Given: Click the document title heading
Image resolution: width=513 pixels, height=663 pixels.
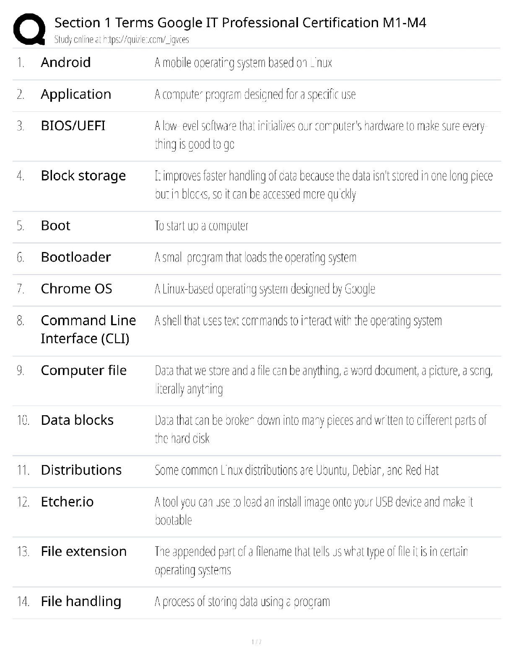Looking at the screenshot, I should (x=240, y=23).
